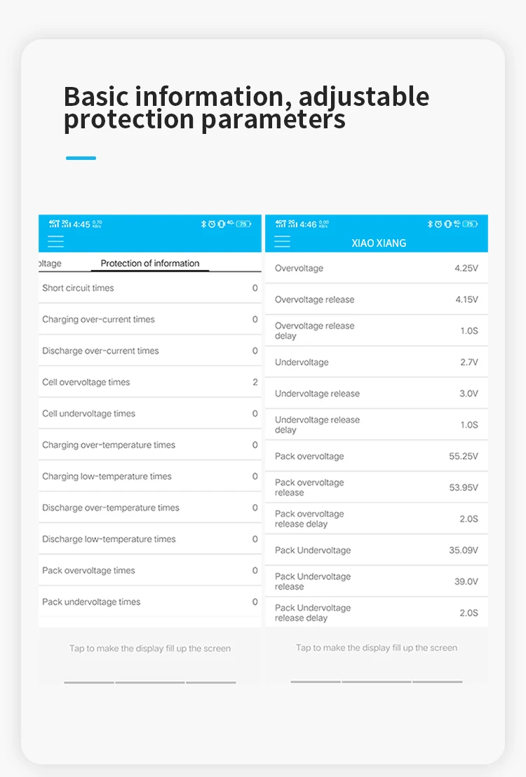Tap battery indicator on right phone status bar

[x=470, y=224]
